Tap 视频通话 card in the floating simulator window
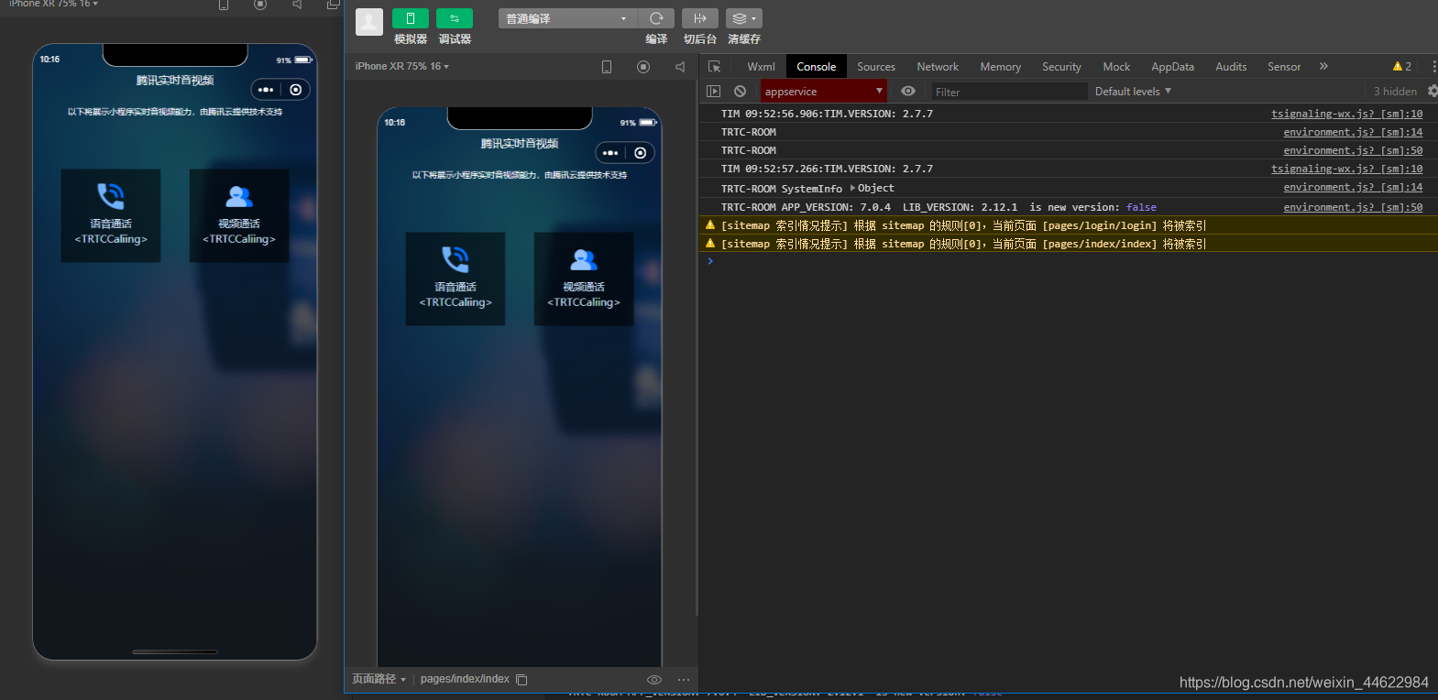Viewport: 1438px width, 700px height. coord(239,215)
